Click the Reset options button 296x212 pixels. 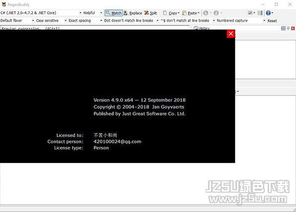tap(272, 21)
